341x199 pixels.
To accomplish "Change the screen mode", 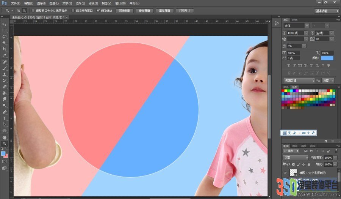I will pyautogui.click(x=4, y=168).
